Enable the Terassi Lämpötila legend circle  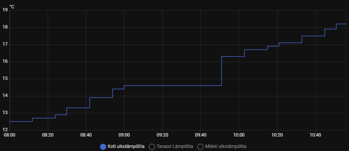coord(152,146)
